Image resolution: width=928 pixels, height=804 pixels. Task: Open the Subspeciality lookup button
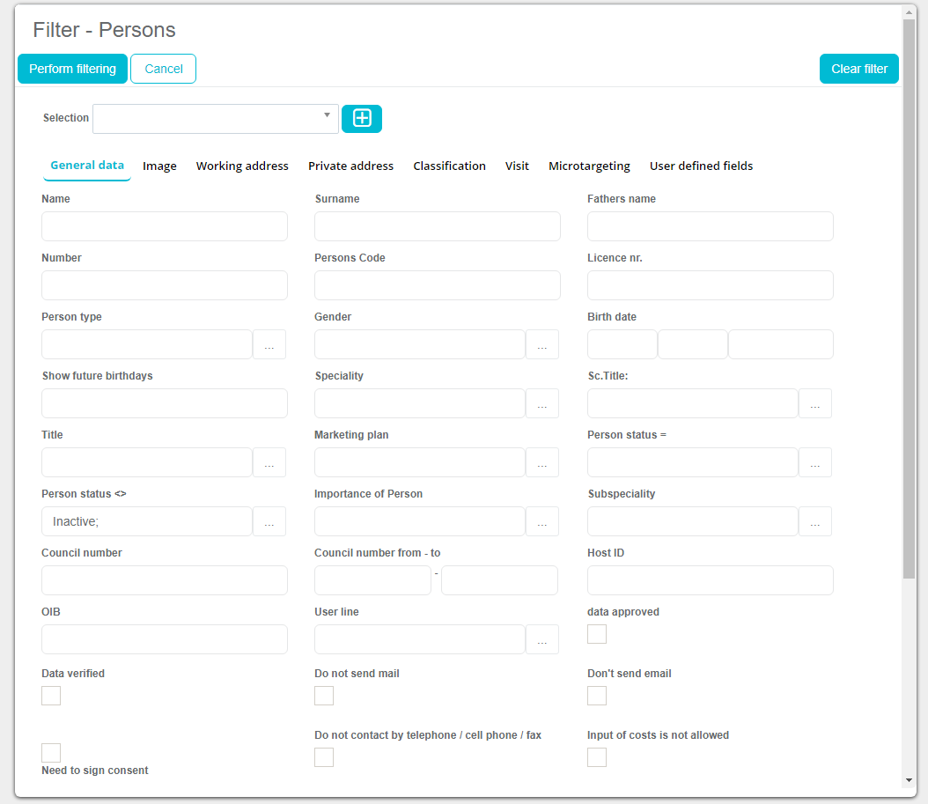tap(815, 521)
